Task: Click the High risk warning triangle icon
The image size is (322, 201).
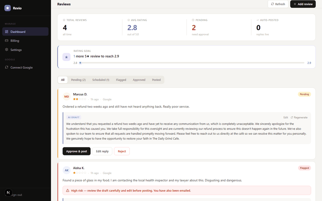Action: [x=67, y=191]
